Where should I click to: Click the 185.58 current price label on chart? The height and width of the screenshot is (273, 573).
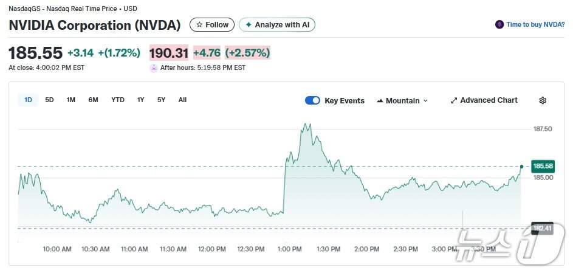(542, 166)
